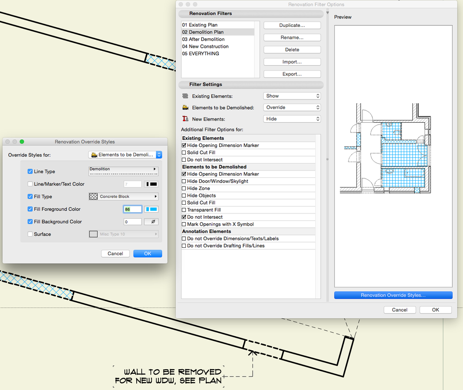This screenshot has height=390, width=463.
Task: Select 05 EVERYTHING filter
Action: 218,53
